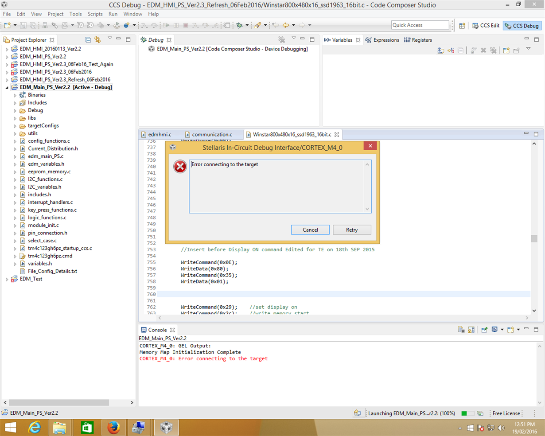This screenshot has height=436, width=545.
Task: Select EDM_Main_PS_Ver2.2 launch in Debug view
Action: 232,49
